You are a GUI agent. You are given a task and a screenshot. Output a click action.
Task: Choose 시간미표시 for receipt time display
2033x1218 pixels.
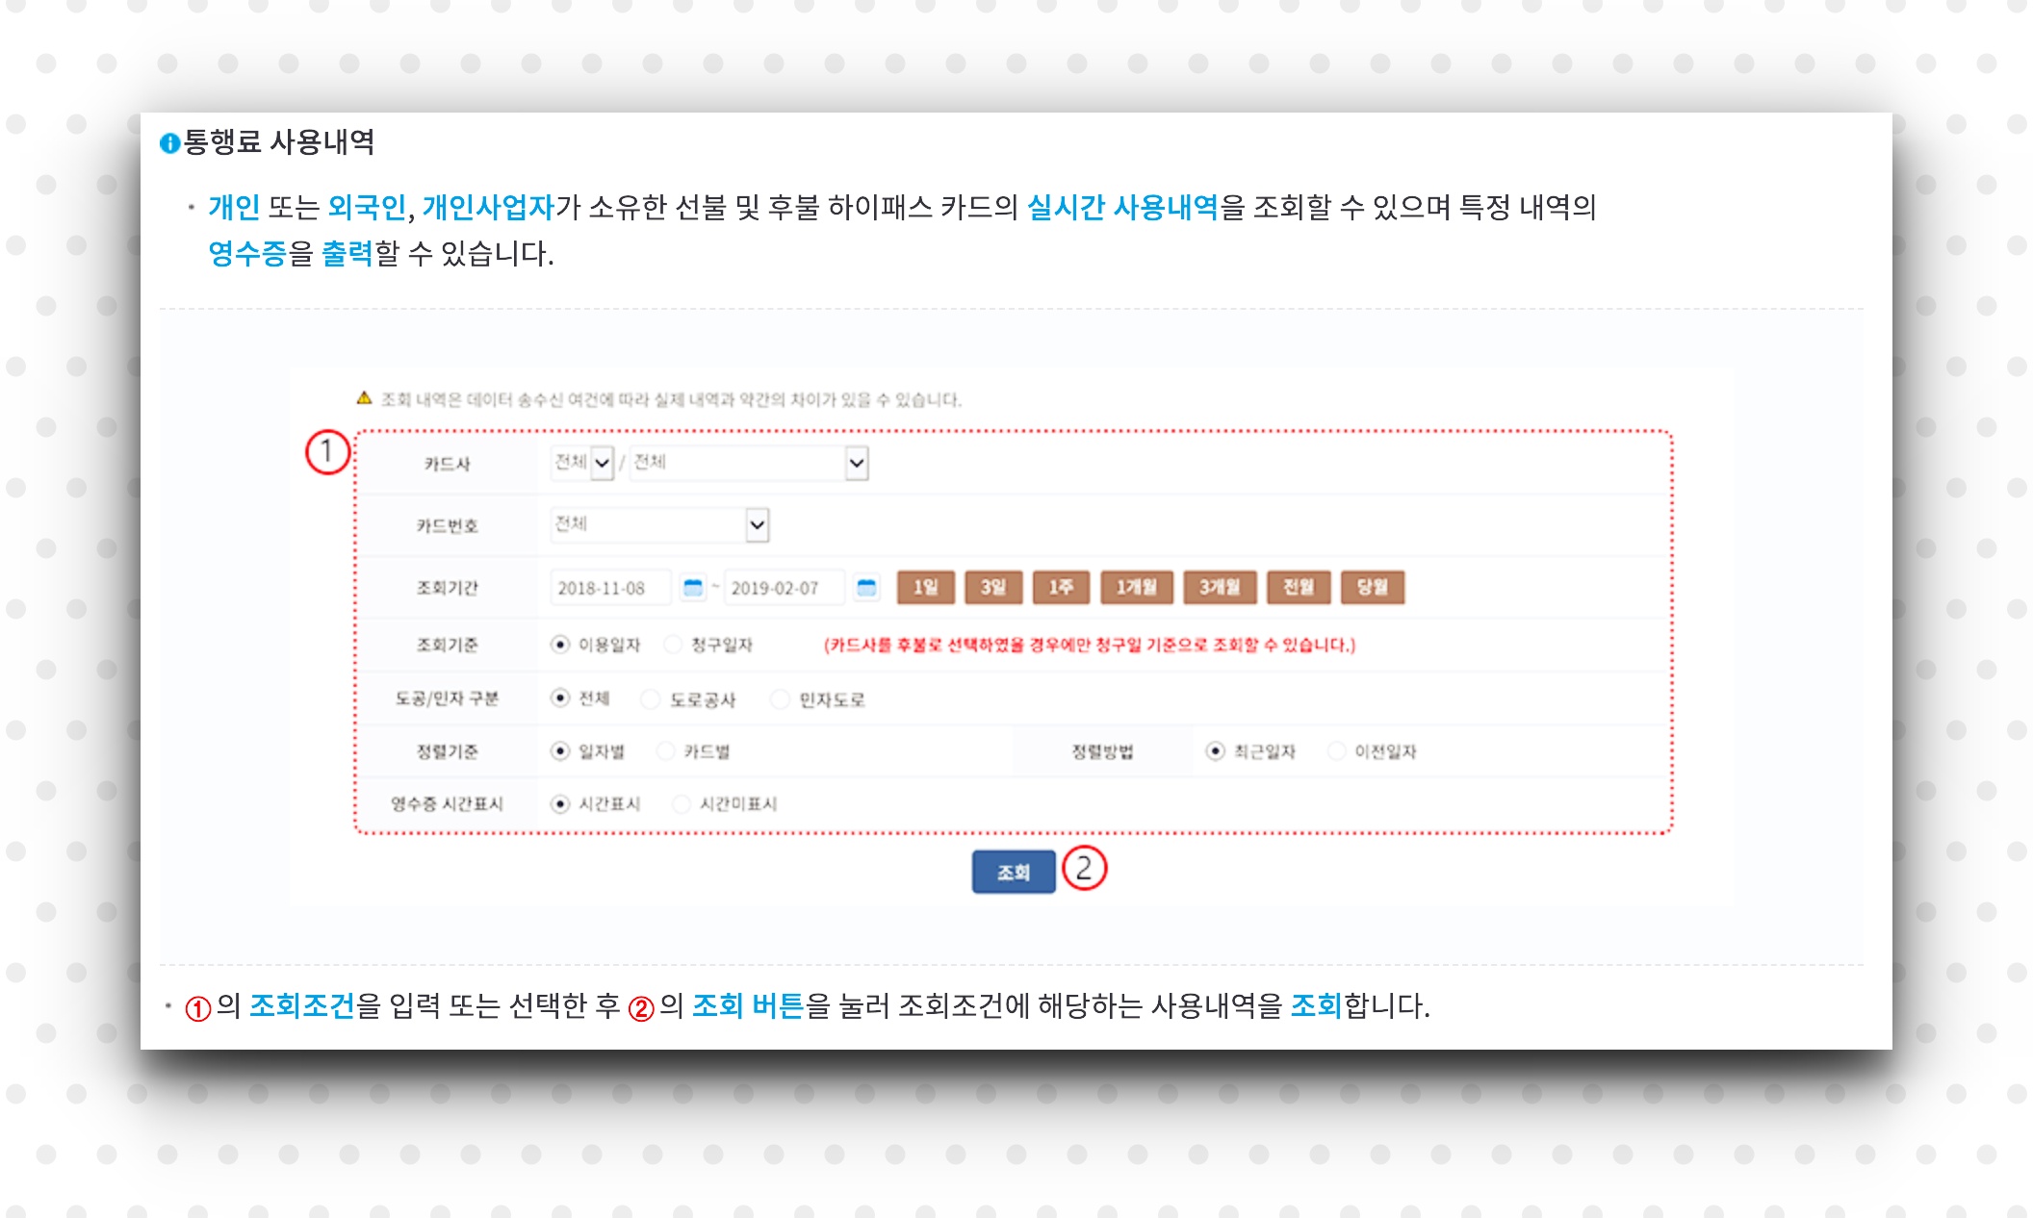[x=682, y=804]
